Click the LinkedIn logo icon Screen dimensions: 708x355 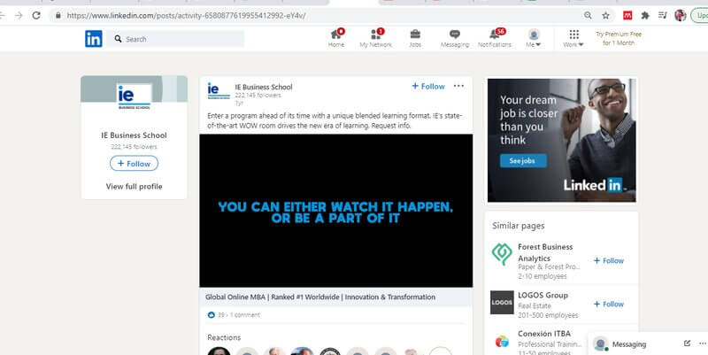tap(94, 39)
